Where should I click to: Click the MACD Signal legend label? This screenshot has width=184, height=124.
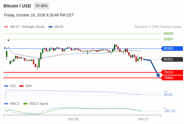[39, 104]
